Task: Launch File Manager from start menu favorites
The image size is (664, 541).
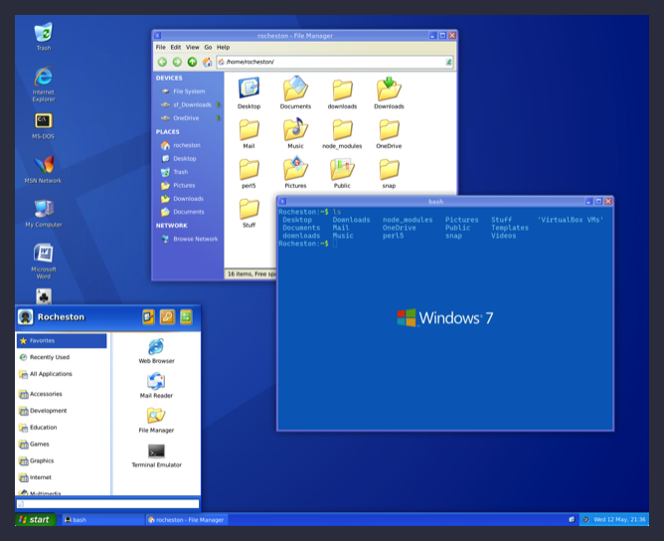Action: 156,421
